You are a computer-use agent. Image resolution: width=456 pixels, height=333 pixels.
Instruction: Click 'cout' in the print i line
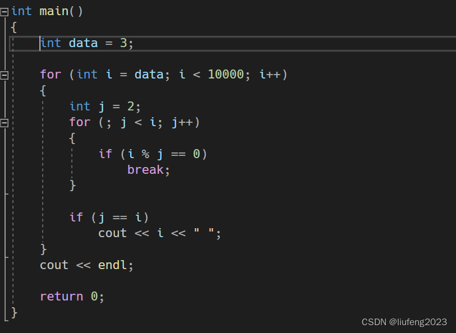(112, 233)
